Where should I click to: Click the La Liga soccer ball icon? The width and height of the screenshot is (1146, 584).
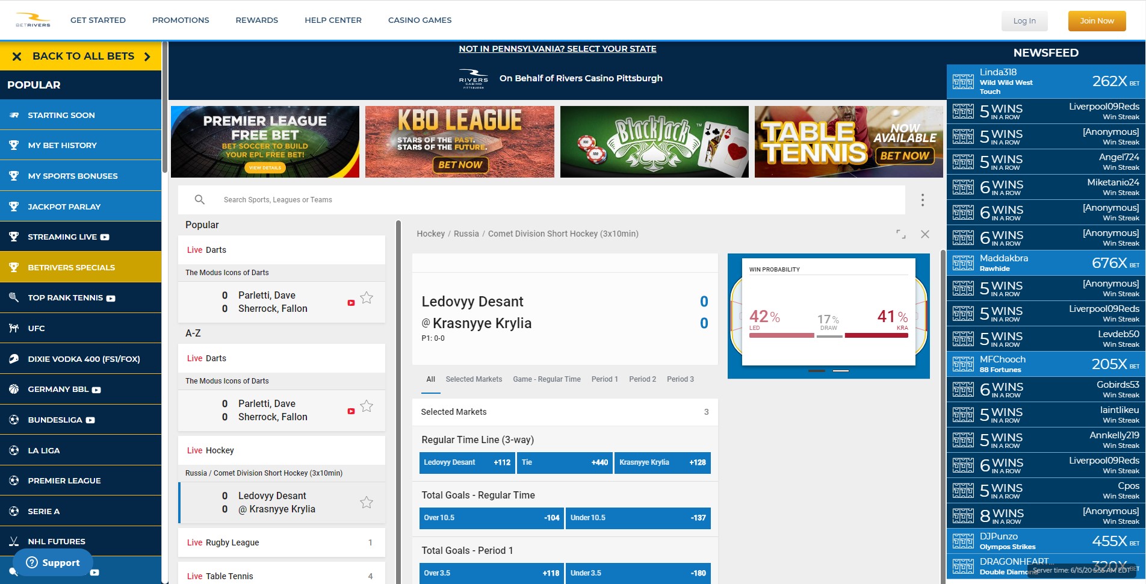pyautogui.click(x=14, y=450)
